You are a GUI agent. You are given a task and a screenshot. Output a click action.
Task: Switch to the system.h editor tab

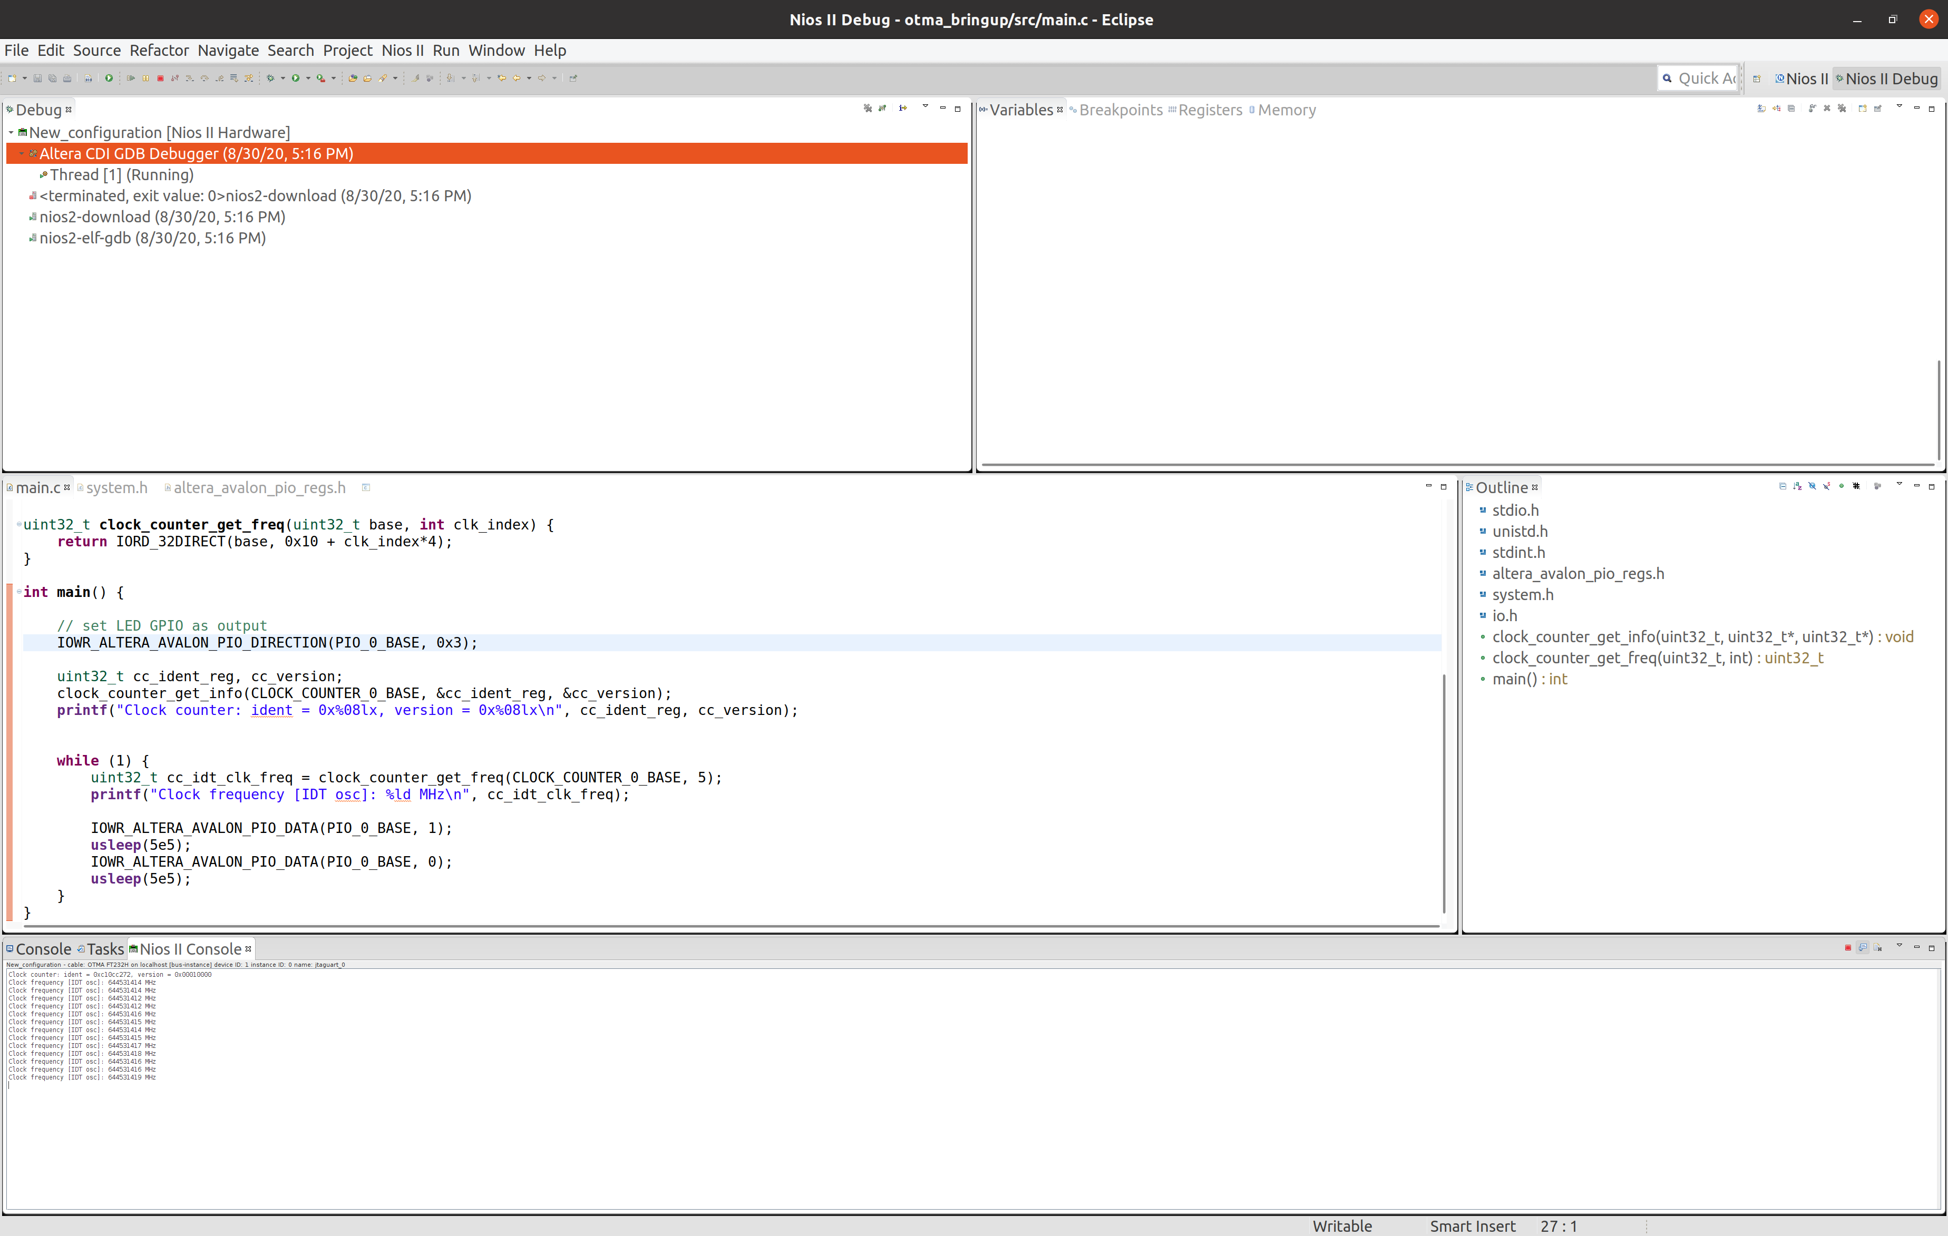click(x=118, y=487)
